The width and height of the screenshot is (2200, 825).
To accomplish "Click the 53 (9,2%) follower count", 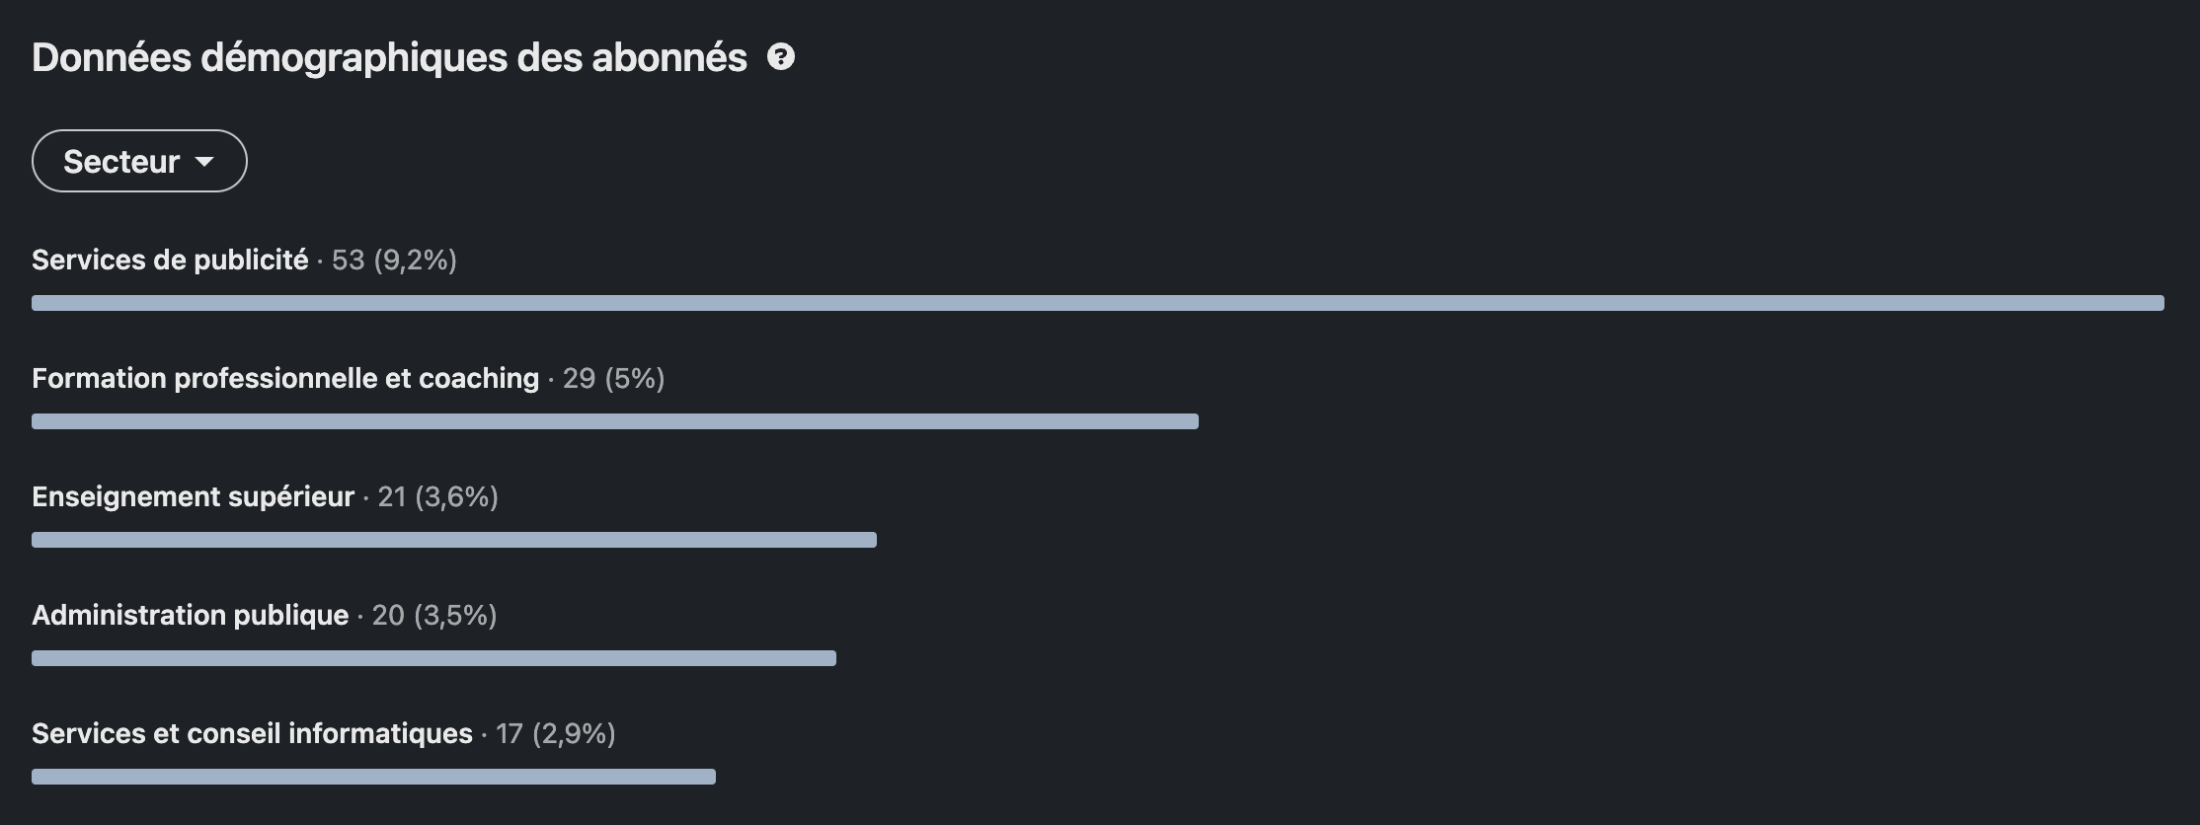I will [394, 260].
